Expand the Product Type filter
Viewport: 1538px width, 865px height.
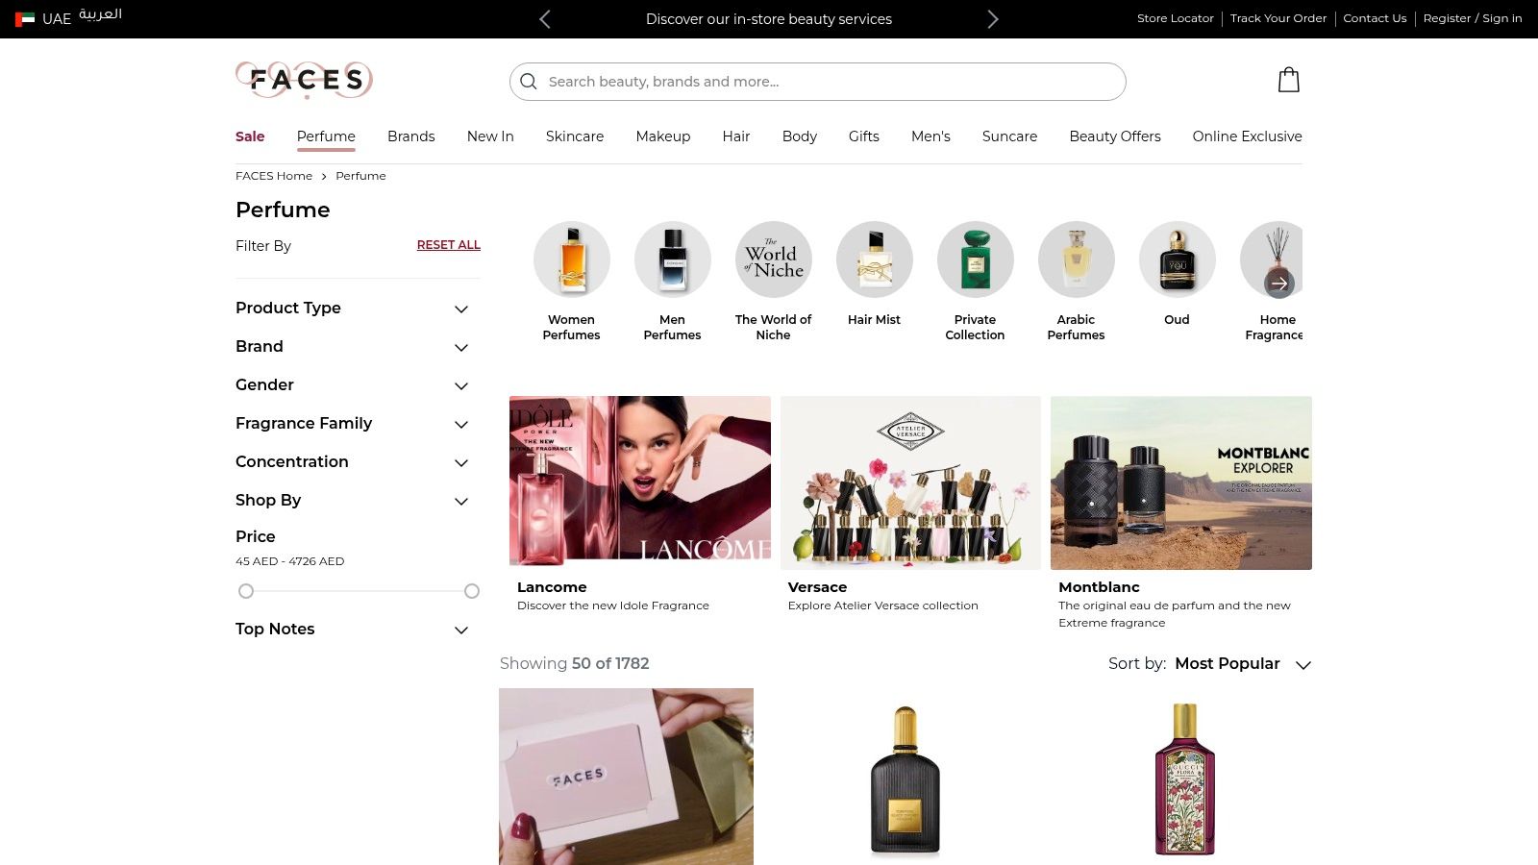(460, 309)
